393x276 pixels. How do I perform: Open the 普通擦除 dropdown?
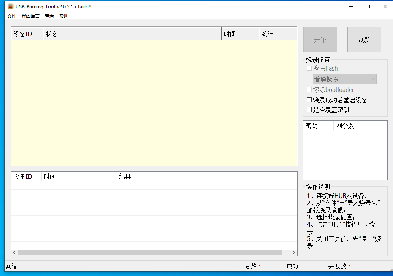tap(345, 79)
